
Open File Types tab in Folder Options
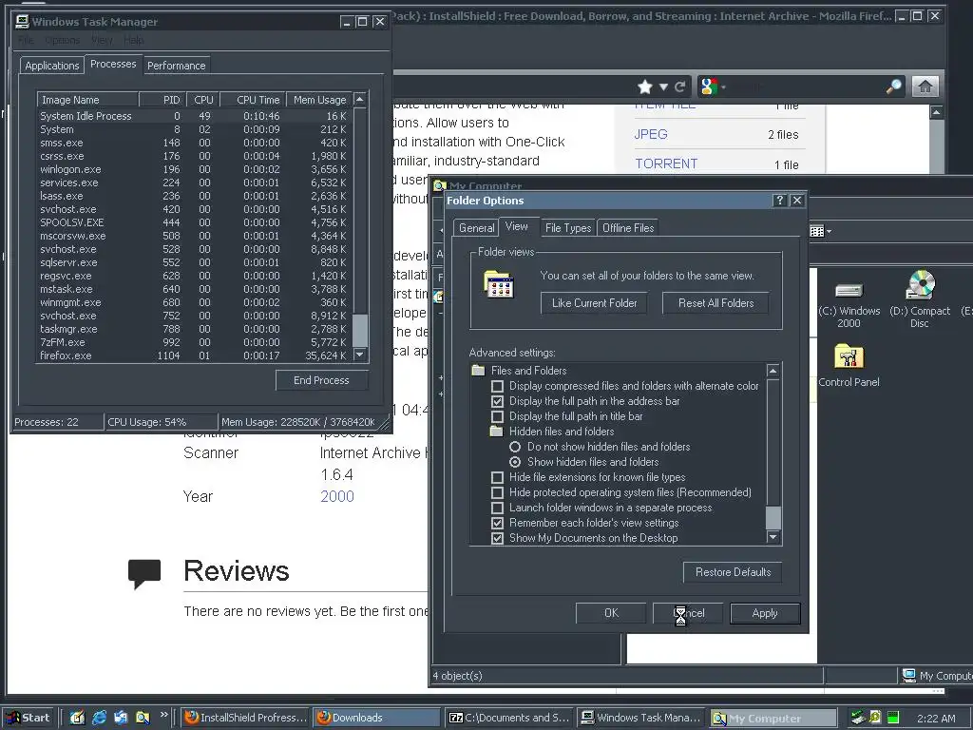click(x=568, y=228)
